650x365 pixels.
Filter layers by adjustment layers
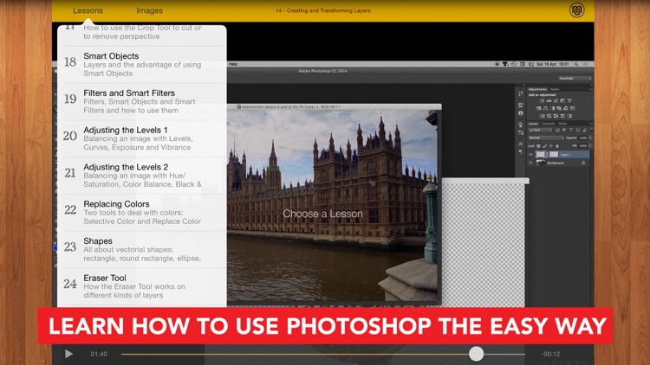tap(564, 130)
